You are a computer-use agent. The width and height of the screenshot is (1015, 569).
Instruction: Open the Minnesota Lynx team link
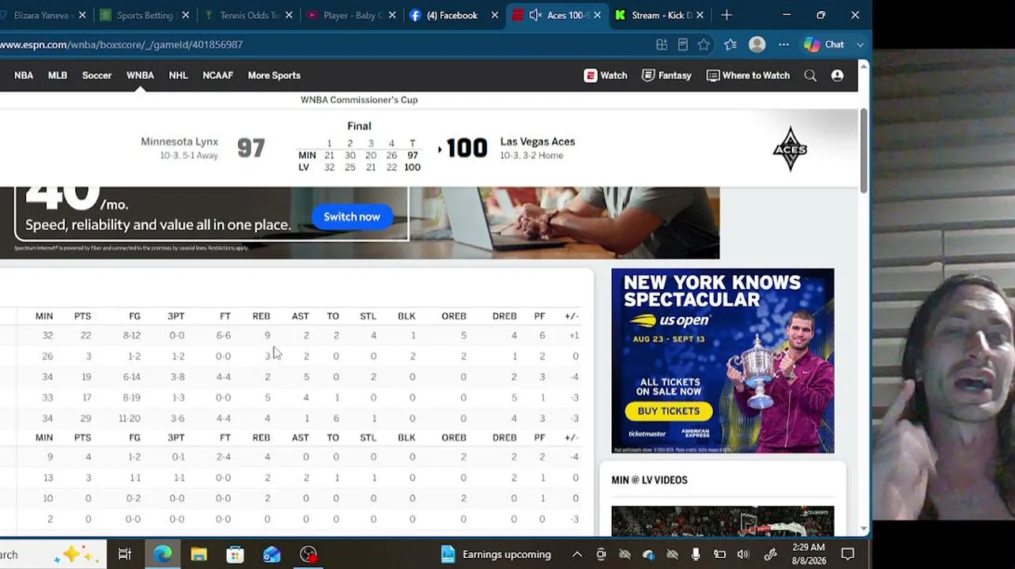(x=179, y=141)
